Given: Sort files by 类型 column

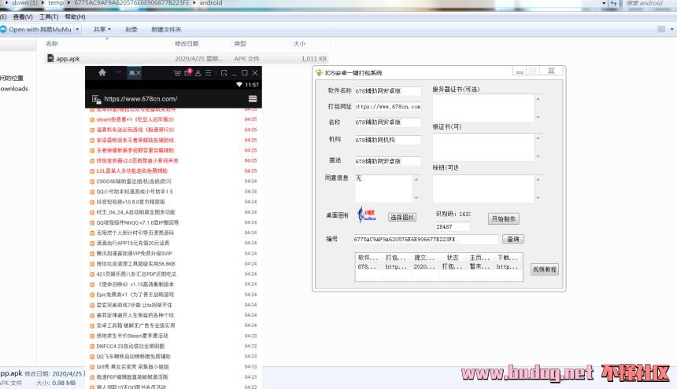Looking at the screenshot, I should (x=240, y=43).
